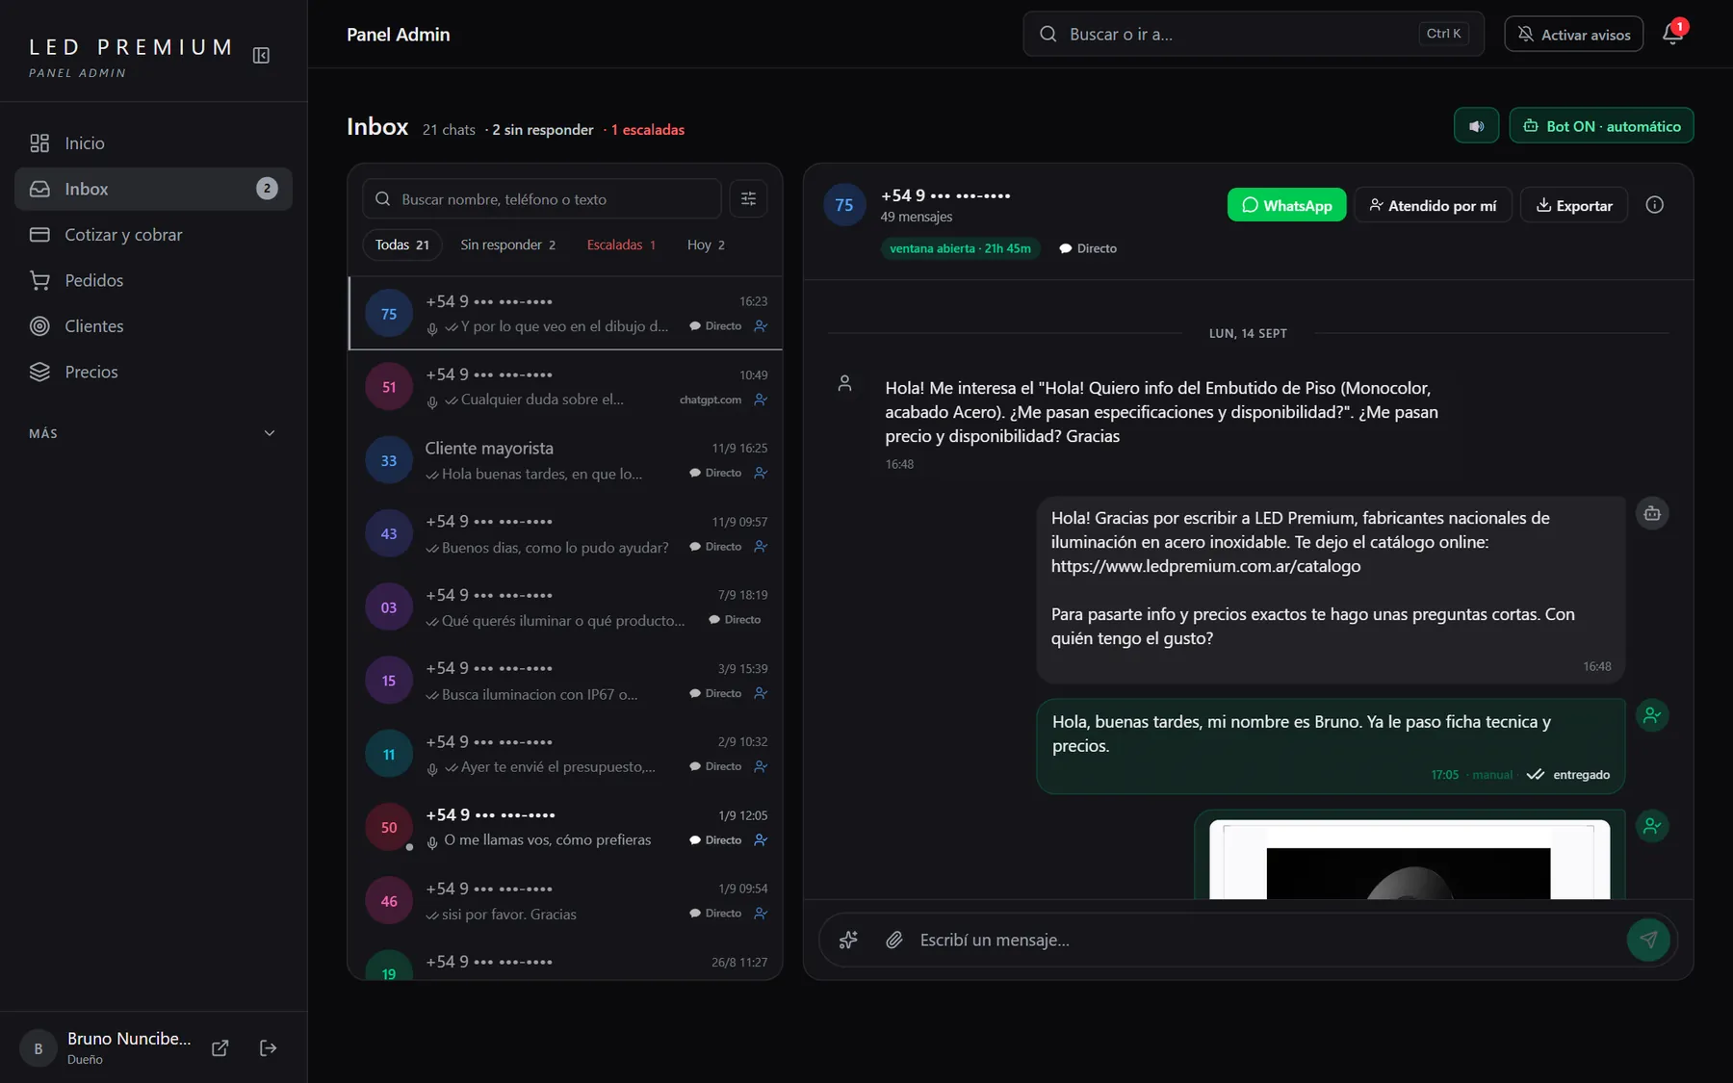Select the Sin responder tab
This screenshot has width=1733, height=1083.
(507, 245)
